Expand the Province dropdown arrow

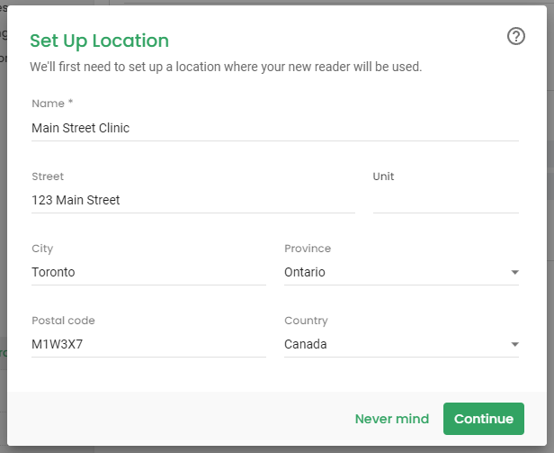point(514,273)
